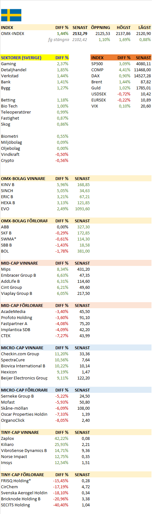Screen dimensions: 155x514
Task: Select the EVO price 1093,60
Action: point(82,209)
